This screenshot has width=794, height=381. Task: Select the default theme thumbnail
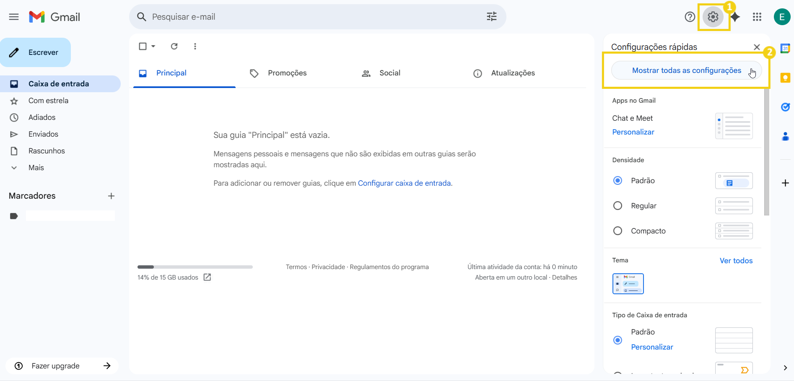[x=628, y=284]
